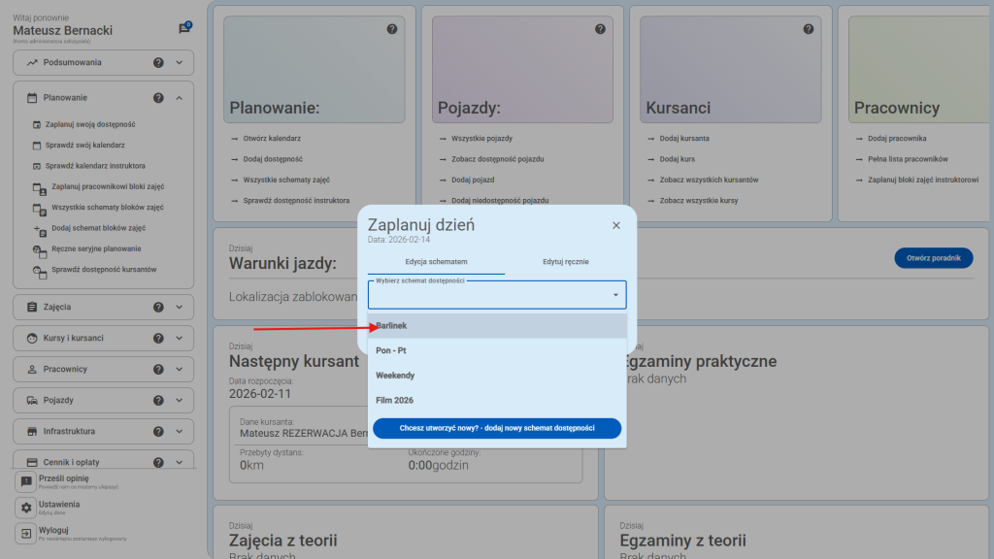Click the help icon on the Pojazdy card
The image size is (994, 559).
click(x=600, y=29)
